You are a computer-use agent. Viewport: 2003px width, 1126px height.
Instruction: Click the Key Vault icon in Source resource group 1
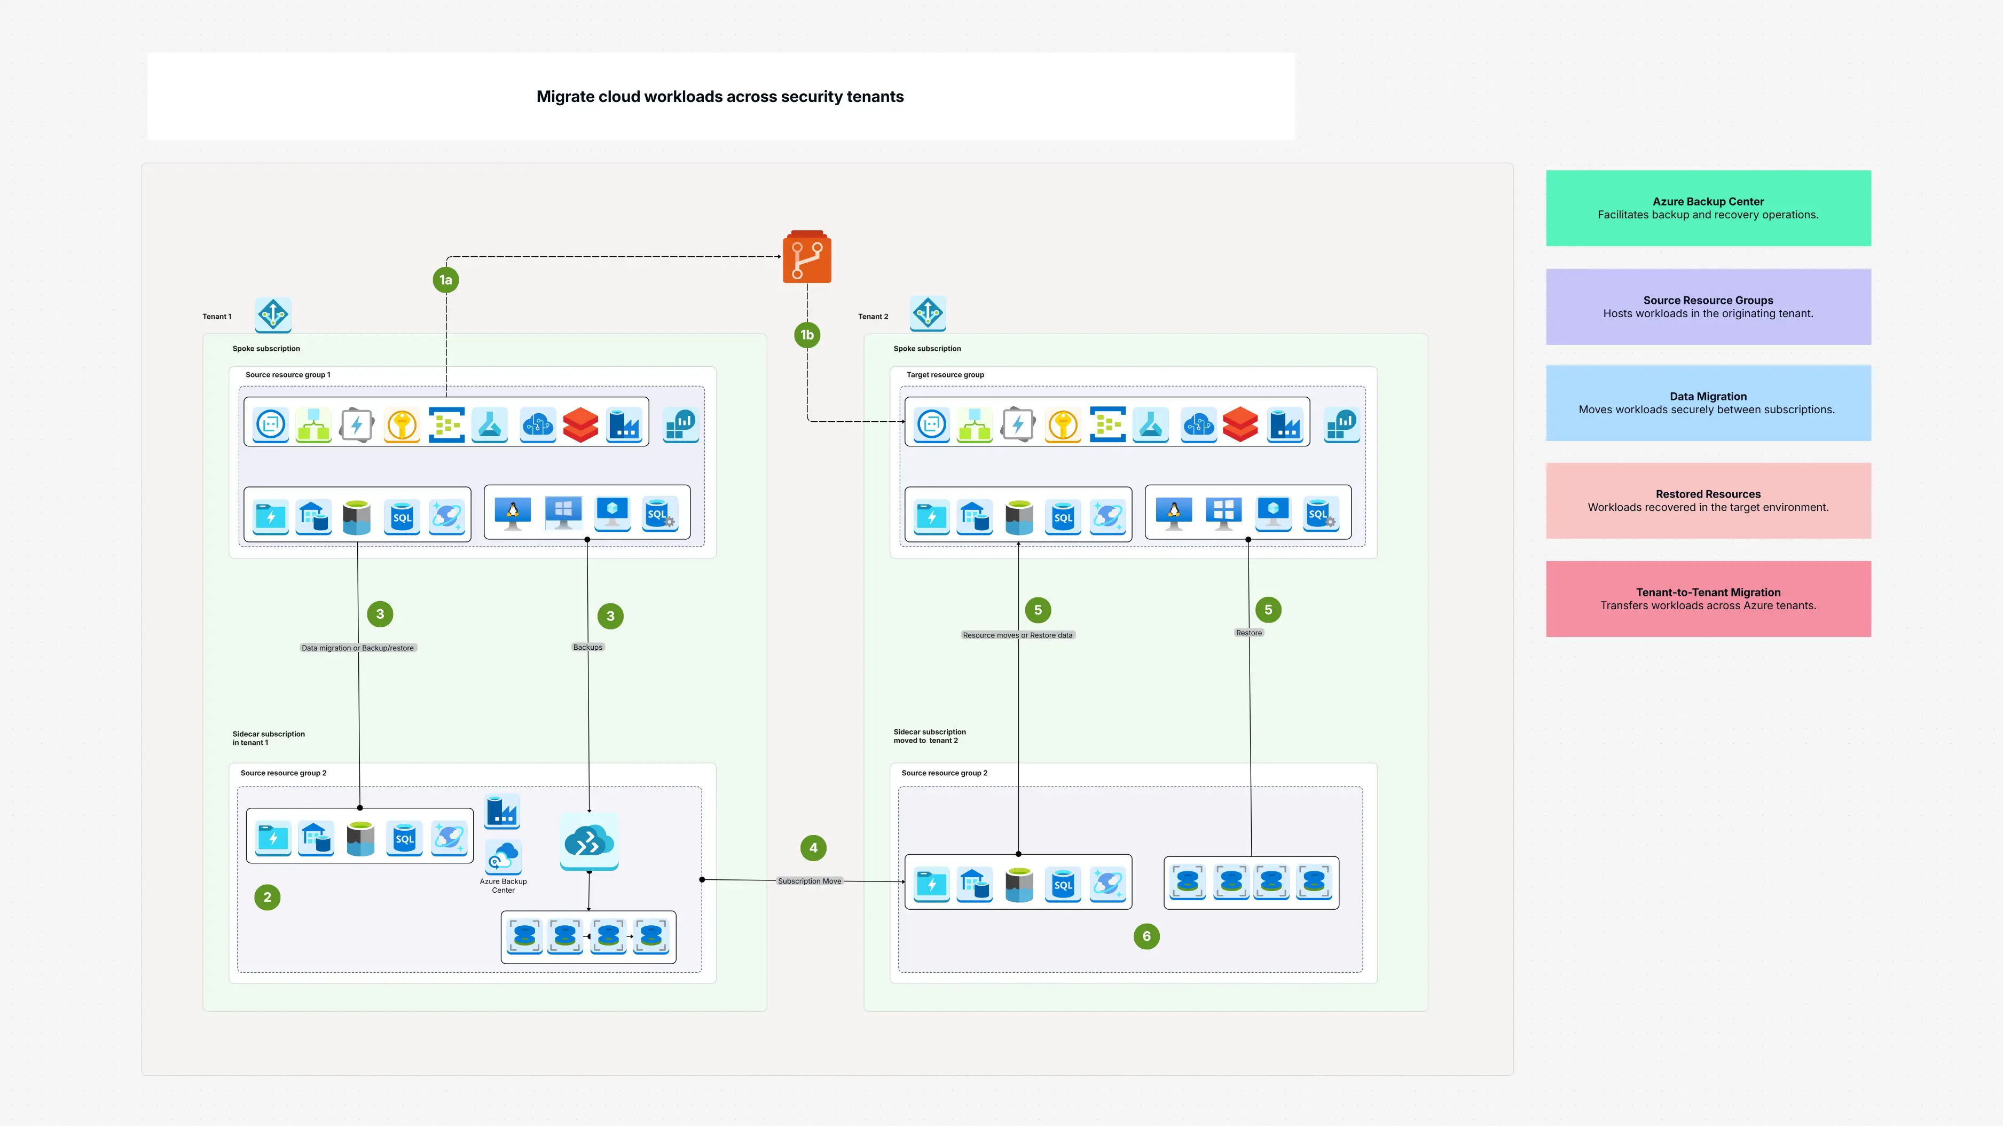402,424
